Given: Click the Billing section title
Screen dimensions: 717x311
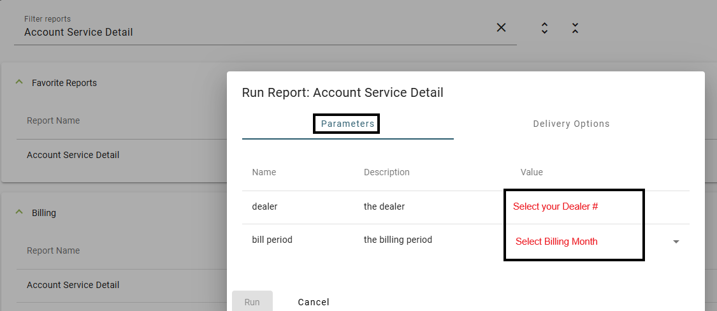Looking at the screenshot, I should 44,213.
